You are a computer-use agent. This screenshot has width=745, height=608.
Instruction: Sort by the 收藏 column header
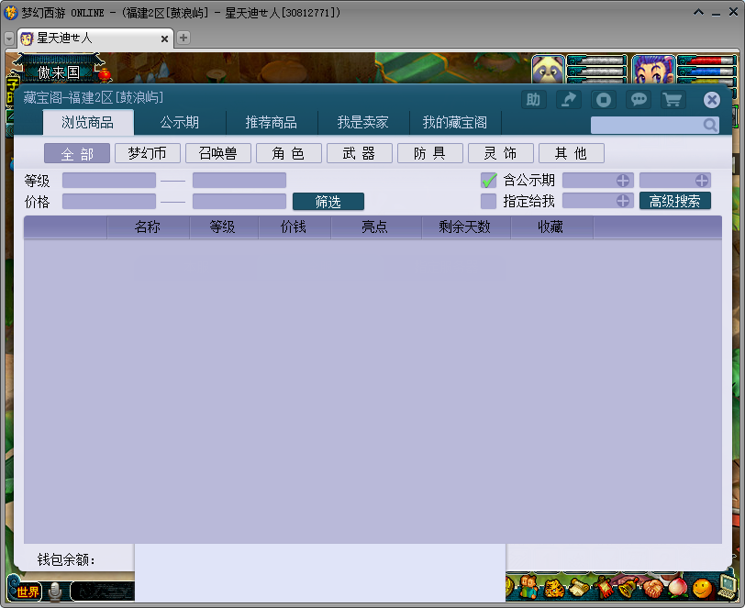tap(550, 227)
